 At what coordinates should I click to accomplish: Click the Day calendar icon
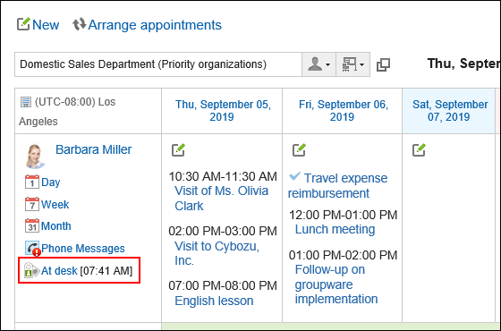(32, 182)
